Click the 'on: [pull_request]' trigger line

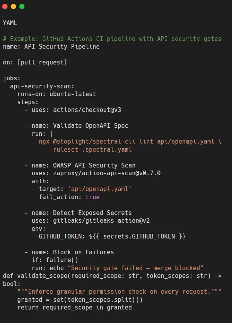click(35, 63)
